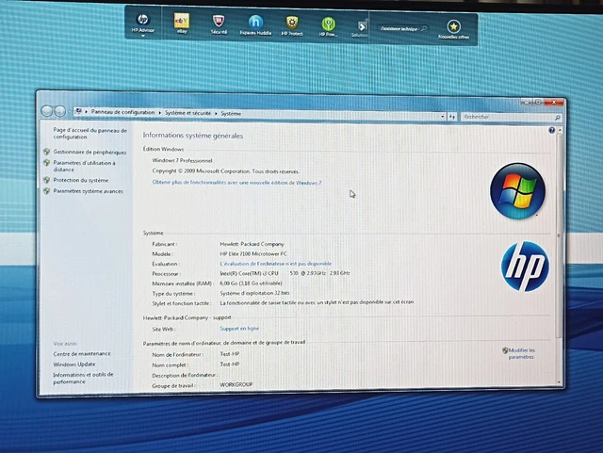Click the shield icon beside Modifier les paramètres
The width and height of the screenshot is (603, 453).
505,350
